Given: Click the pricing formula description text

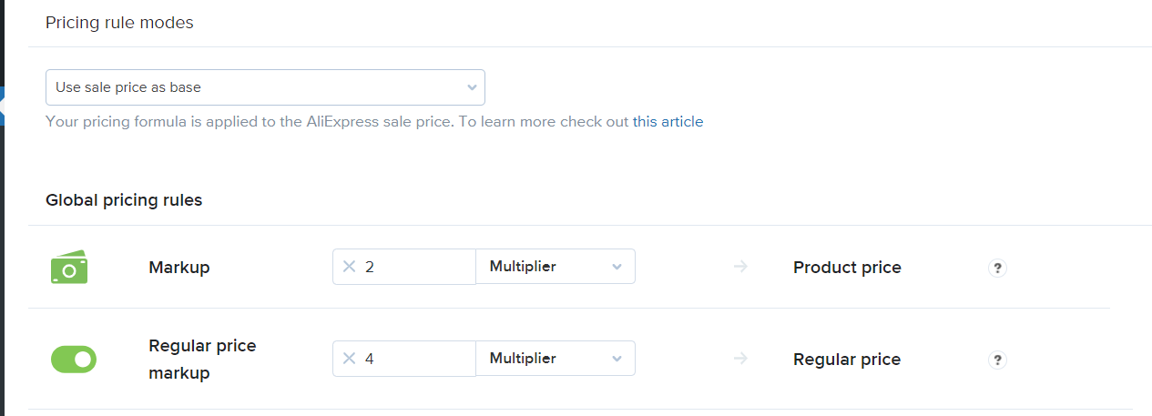Looking at the screenshot, I should pyautogui.click(x=374, y=121).
